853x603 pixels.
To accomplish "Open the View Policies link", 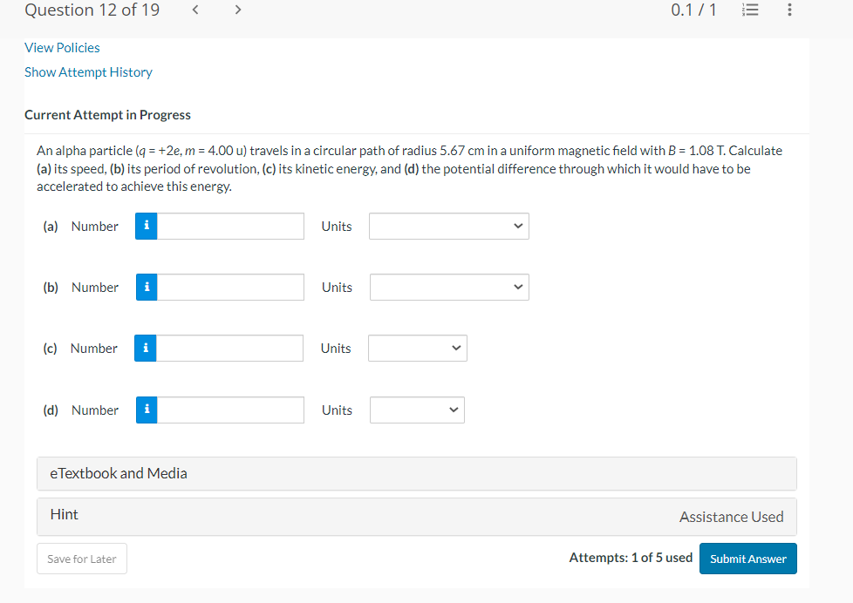I will pos(62,48).
